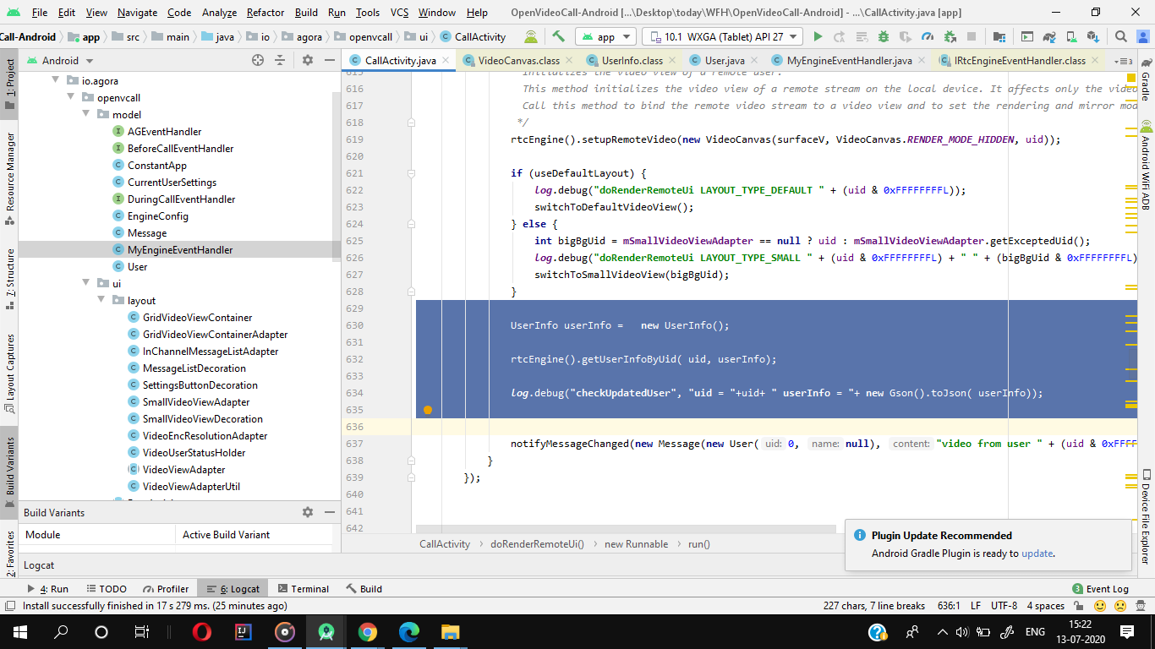Open the Refactor menu
The image size is (1155, 649).
tap(265, 13)
